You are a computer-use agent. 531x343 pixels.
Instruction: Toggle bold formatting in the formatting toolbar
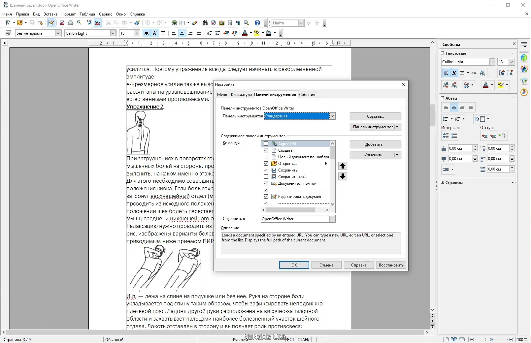point(146,33)
